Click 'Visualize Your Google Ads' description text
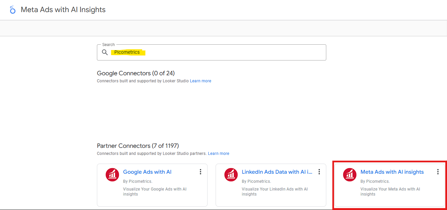The height and width of the screenshot is (210, 447). [155, 192]
